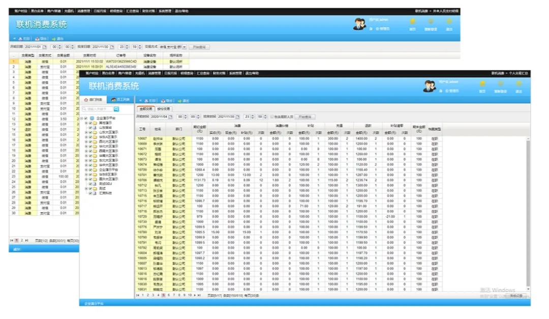
Task: Go to page 6 in front window pagination
Action: (169, 295)
